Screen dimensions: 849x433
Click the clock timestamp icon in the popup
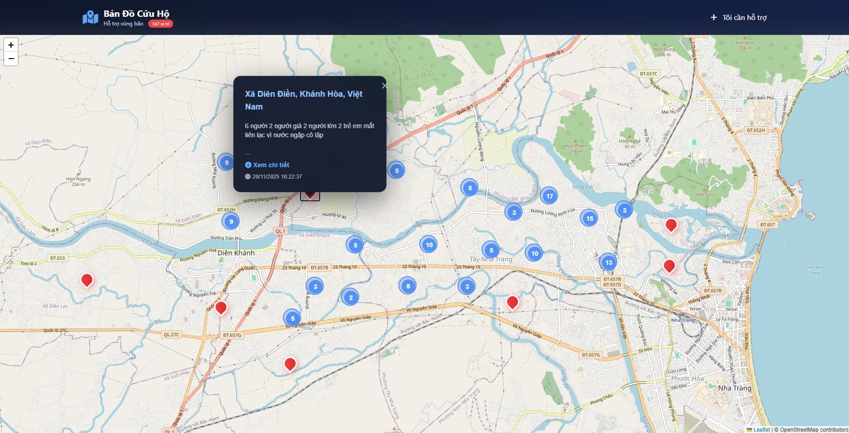pyautogui.click(x=247, y=176)
